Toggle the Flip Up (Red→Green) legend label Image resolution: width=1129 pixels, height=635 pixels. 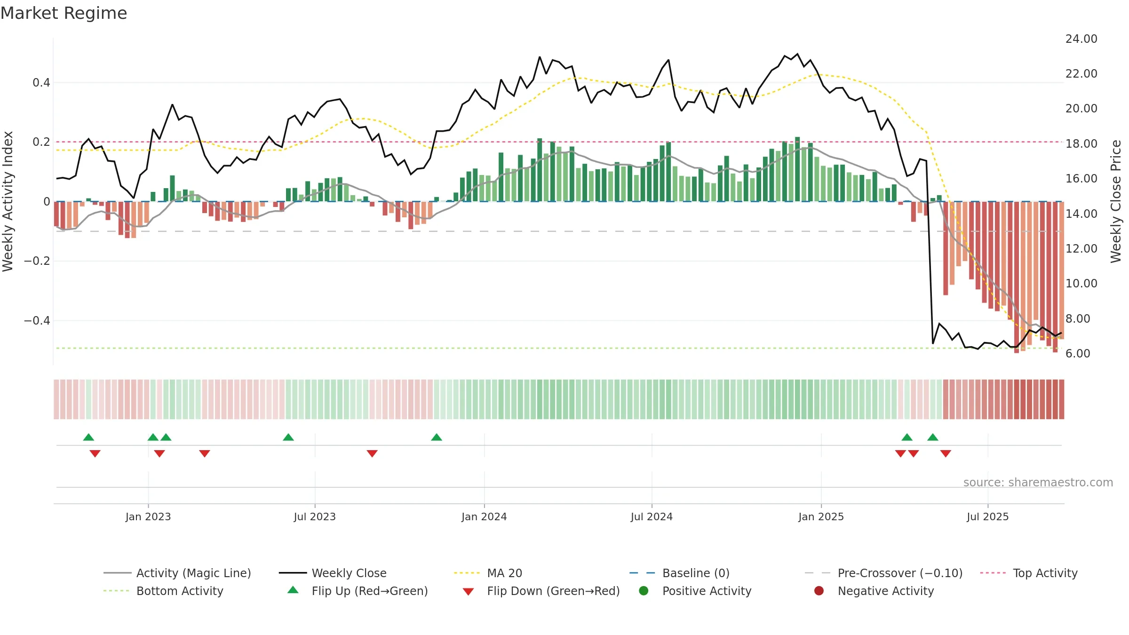point(370,591)
